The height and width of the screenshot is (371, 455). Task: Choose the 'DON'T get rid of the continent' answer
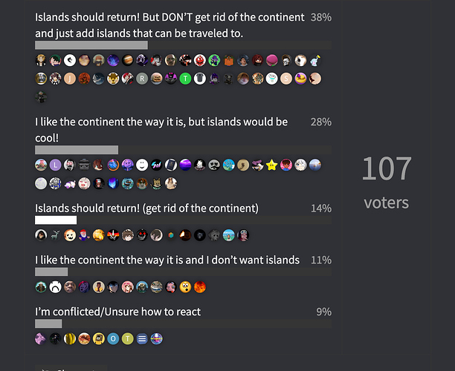coord(170,25)
